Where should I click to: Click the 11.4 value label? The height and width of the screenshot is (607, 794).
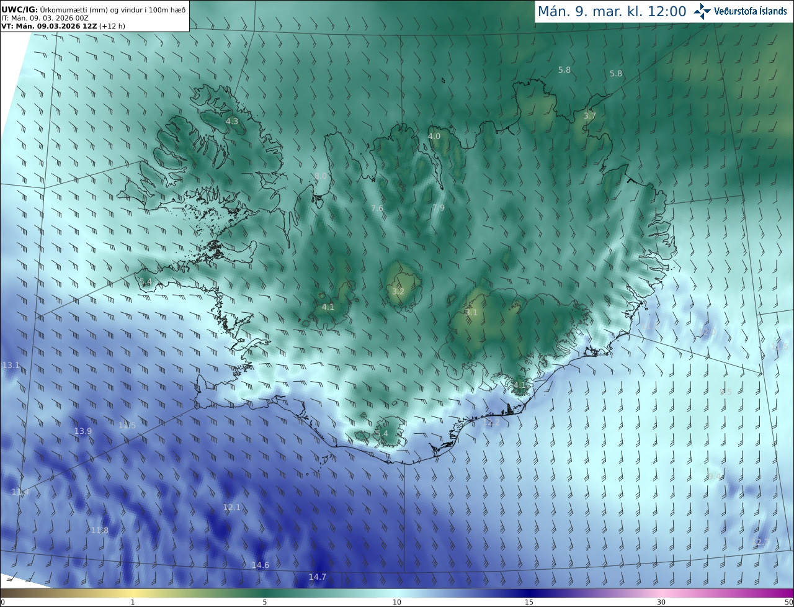(20, 492)
